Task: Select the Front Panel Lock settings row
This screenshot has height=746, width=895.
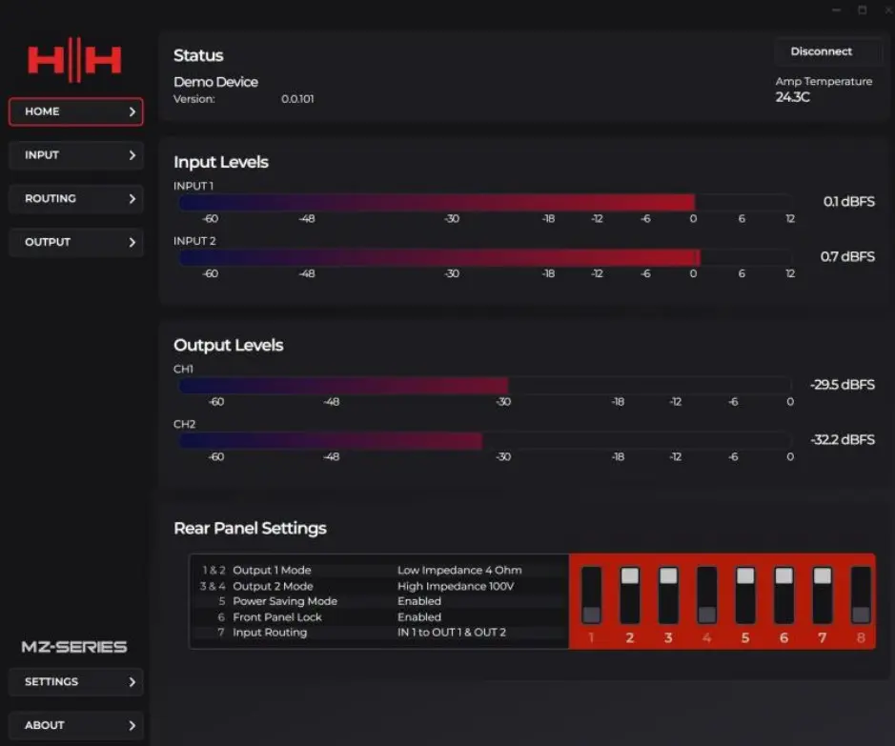Action: (377, 616)
